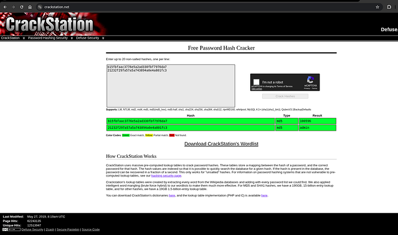Click the browser back arrow
Screen dimensions: 398x235
point(5,7)
